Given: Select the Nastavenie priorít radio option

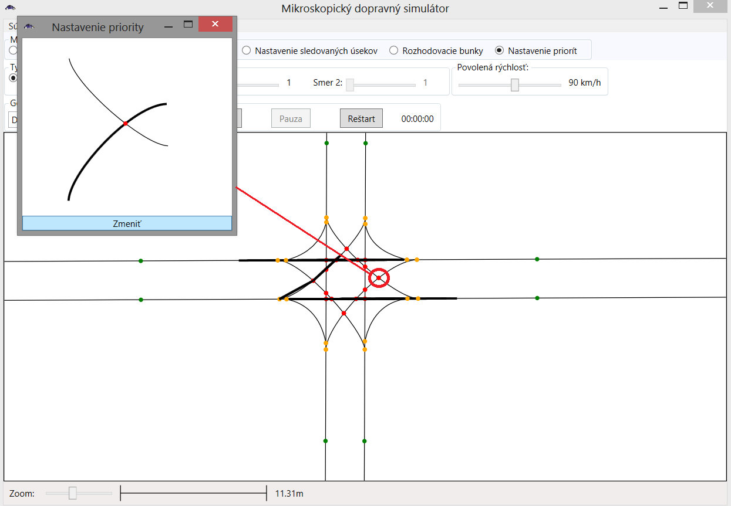Looking at the screenshot, I should (x=500, y=50).
